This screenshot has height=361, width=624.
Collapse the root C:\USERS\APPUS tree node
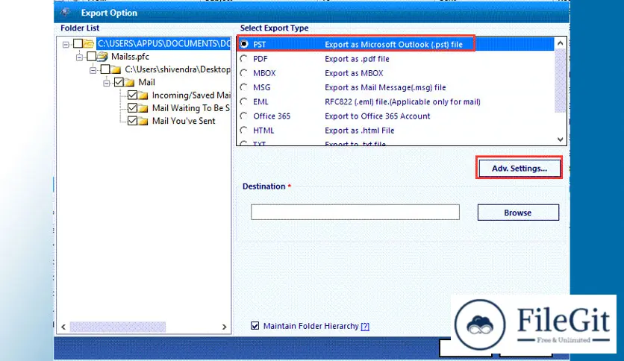[x=66, y=45]
